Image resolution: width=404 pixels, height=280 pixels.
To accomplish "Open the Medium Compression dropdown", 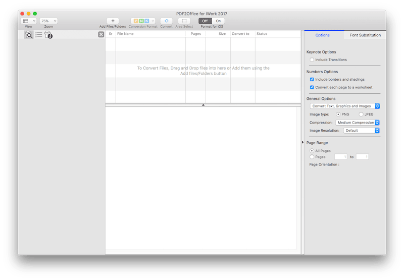I will [358, 123].
